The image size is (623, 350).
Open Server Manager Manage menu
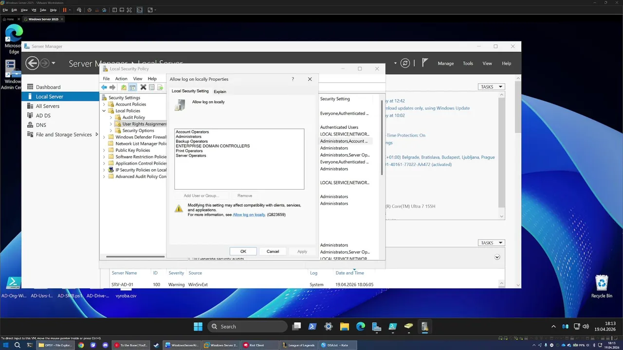coord(445,63)
